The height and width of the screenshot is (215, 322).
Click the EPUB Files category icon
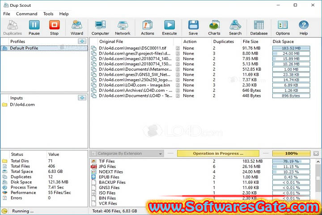[x=93, y=177]
